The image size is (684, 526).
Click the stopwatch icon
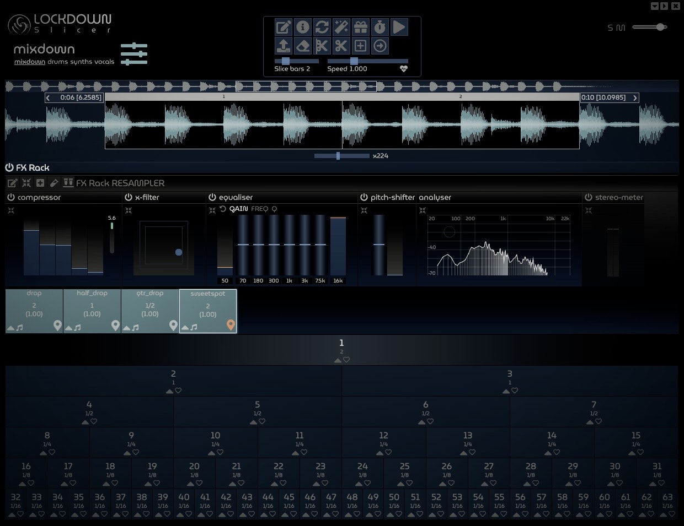(380, 27)
